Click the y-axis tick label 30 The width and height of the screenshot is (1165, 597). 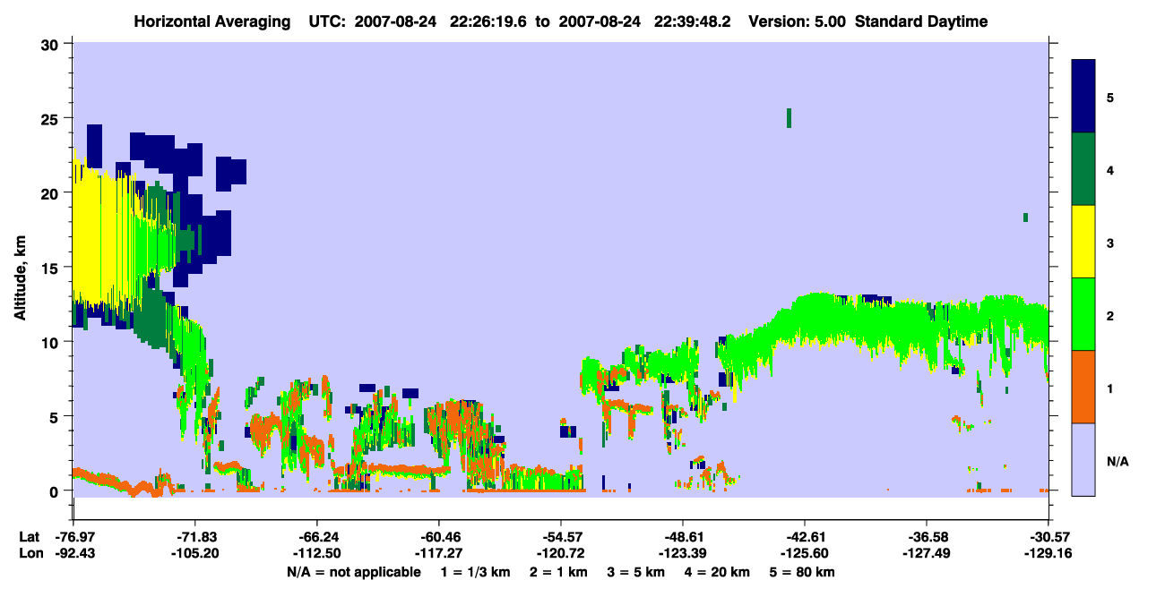click(x=51, y=44)
